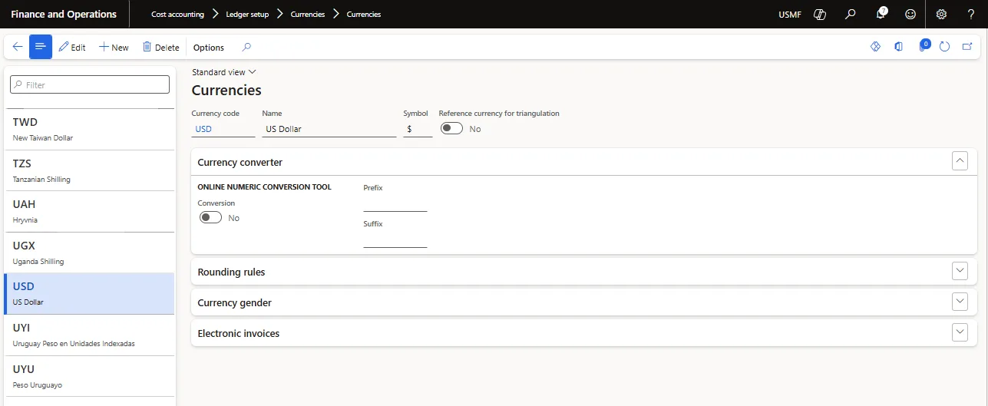Viewport: 988px width, 406px height.
Task: Click the Currency code USD field
Action: pyautogui.click(x=223, y=129)
